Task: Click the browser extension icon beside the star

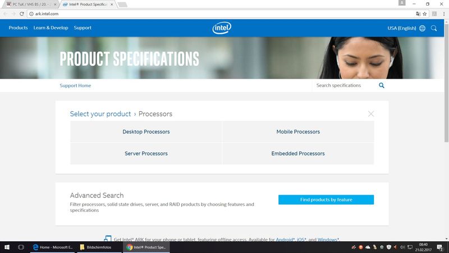Action: point(434,13)
